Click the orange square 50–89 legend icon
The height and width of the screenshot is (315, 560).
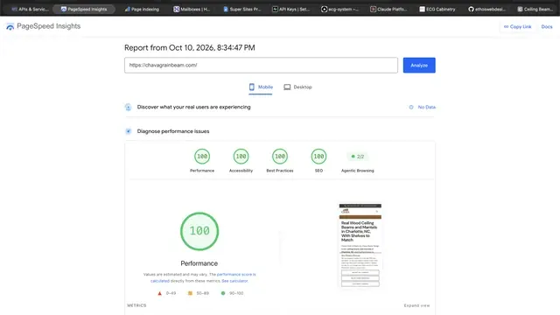(190, 293)
